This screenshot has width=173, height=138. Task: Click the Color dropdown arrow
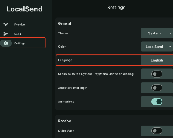pyautogui.click(x=170, y=47)
